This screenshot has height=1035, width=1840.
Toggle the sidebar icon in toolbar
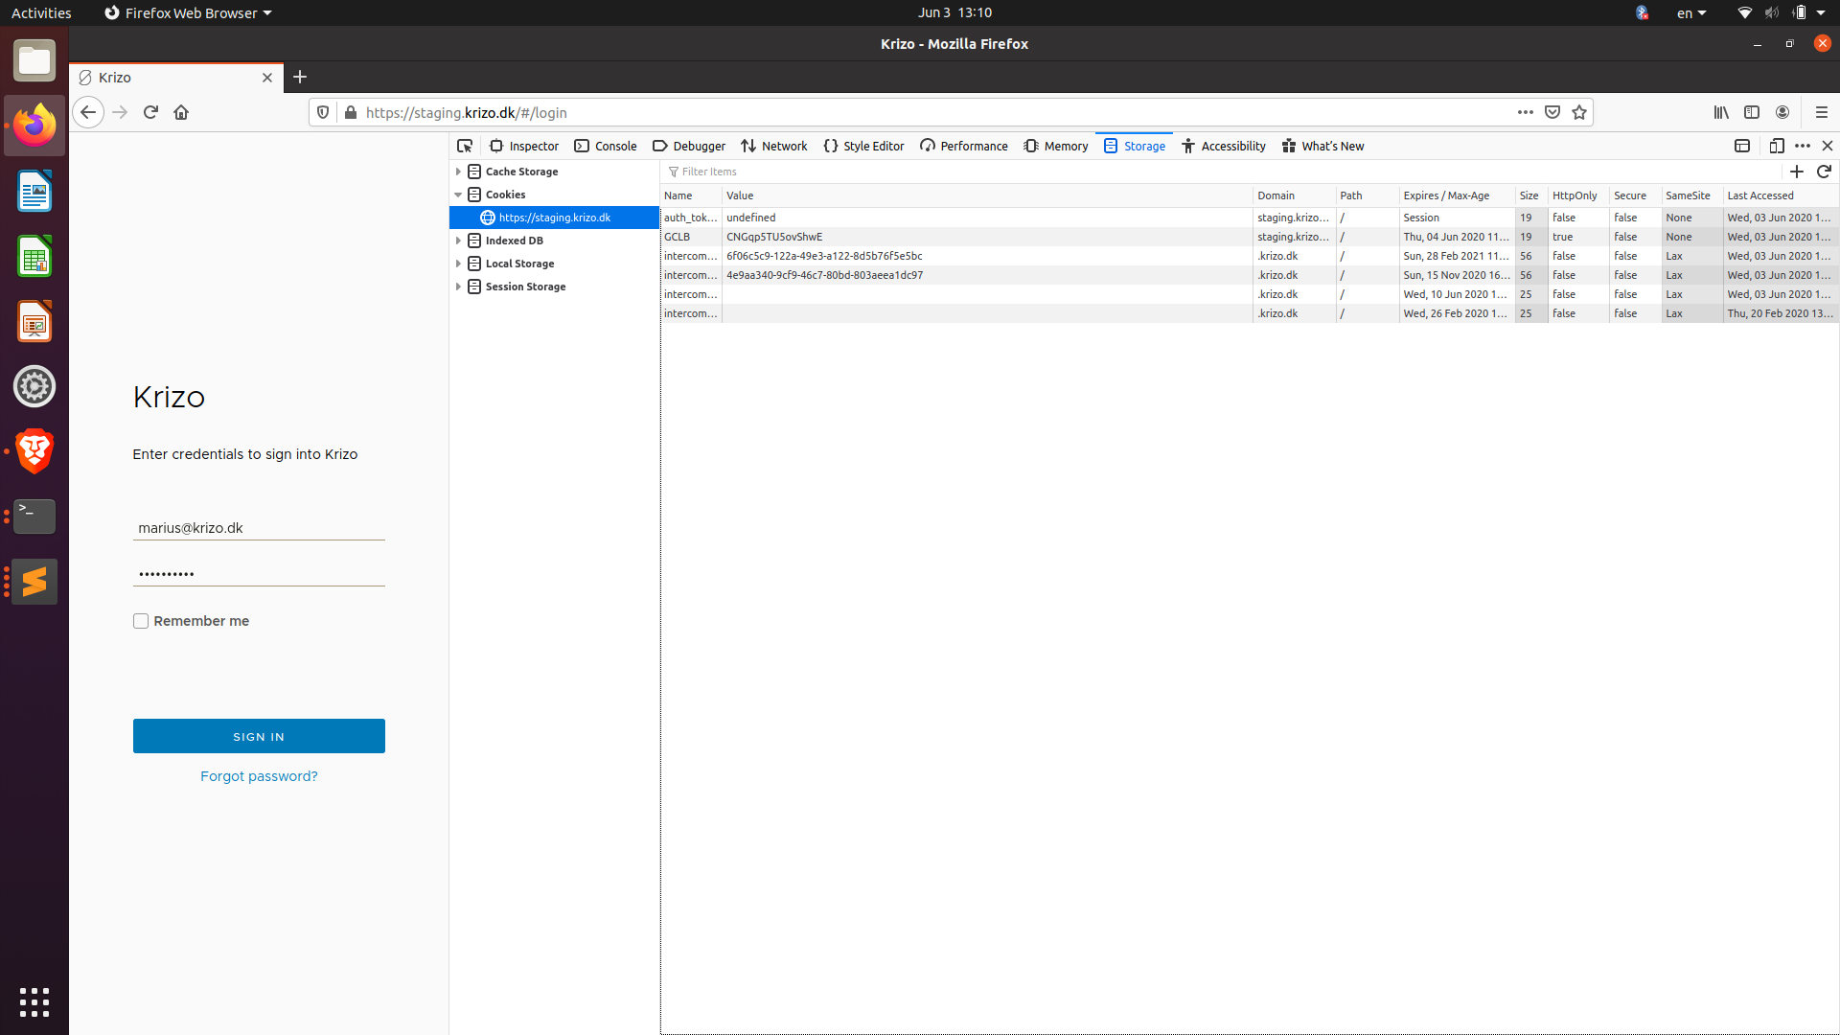tap(1752, 112)
